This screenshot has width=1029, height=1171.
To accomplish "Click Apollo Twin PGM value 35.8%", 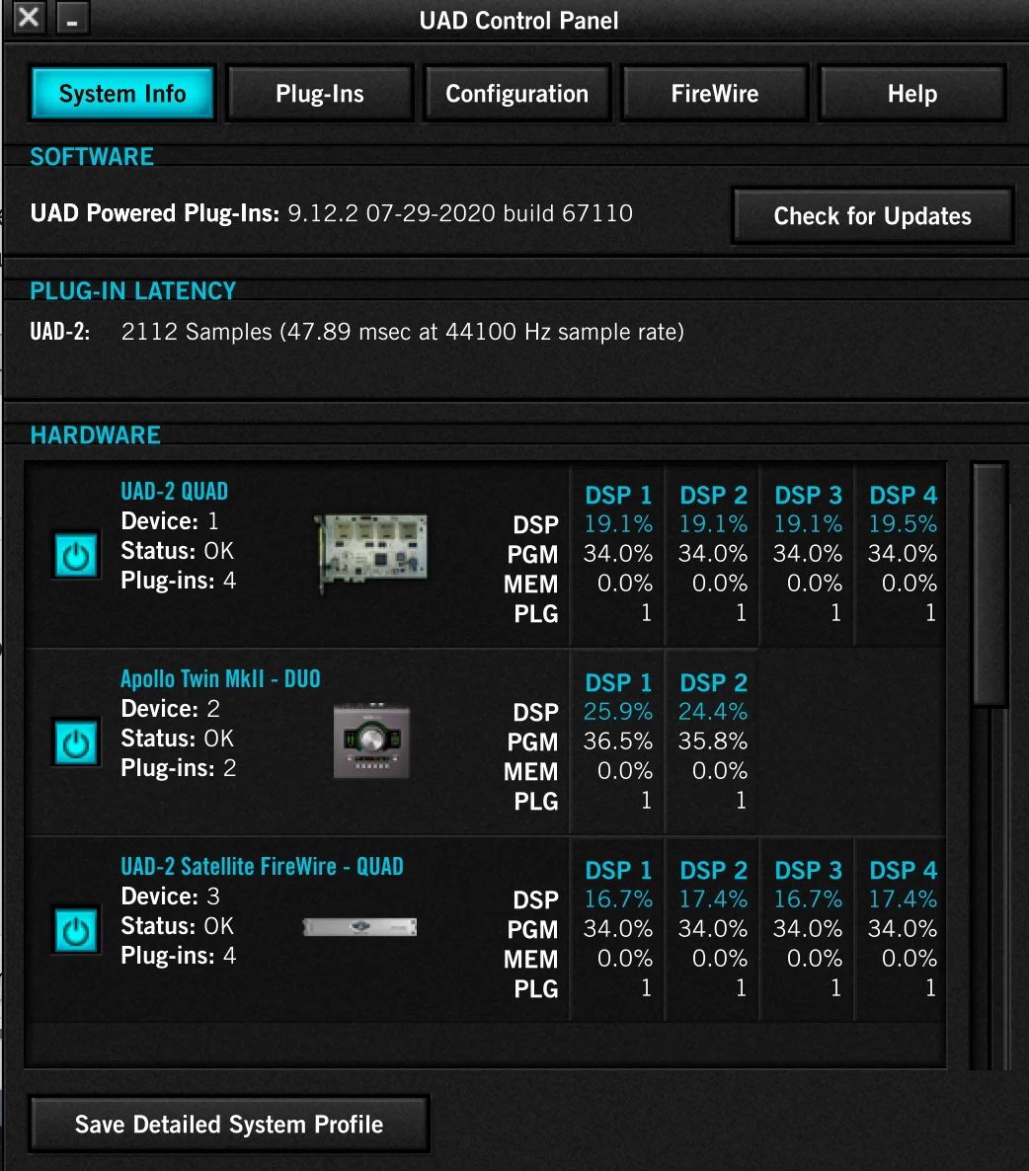I will [712, 741].
